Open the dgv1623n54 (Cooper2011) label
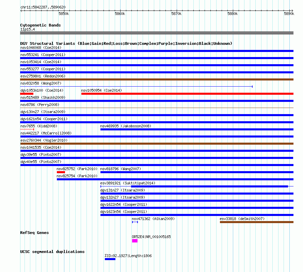303x272 pixels. [x=124, y=212]
